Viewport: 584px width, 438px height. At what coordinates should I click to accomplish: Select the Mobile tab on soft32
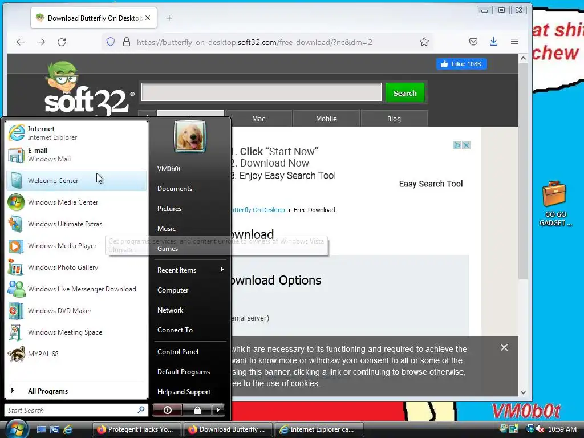pyautogui.click(x=326, y=119)
